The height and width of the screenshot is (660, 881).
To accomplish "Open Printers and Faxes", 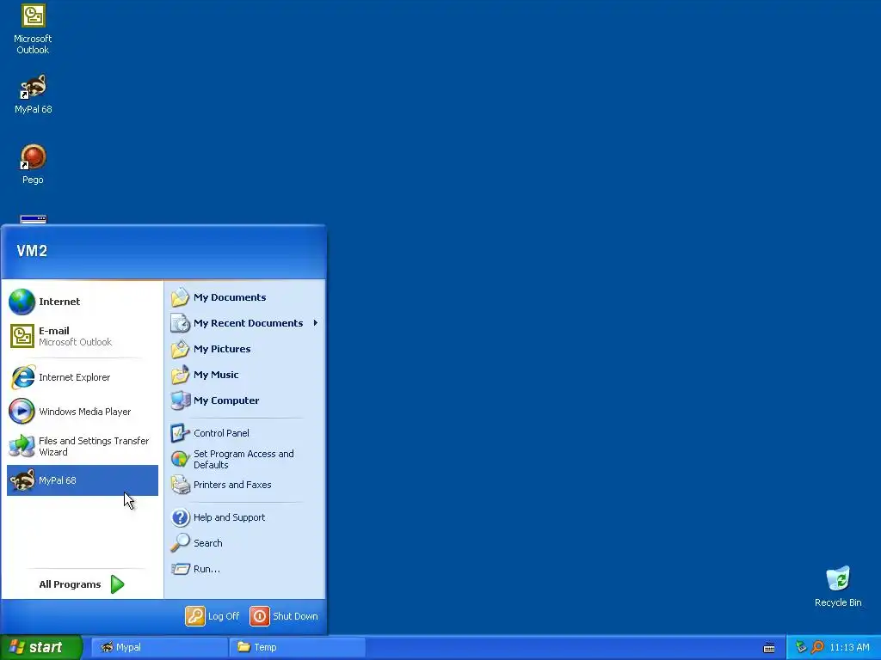I will pos(244,485).
